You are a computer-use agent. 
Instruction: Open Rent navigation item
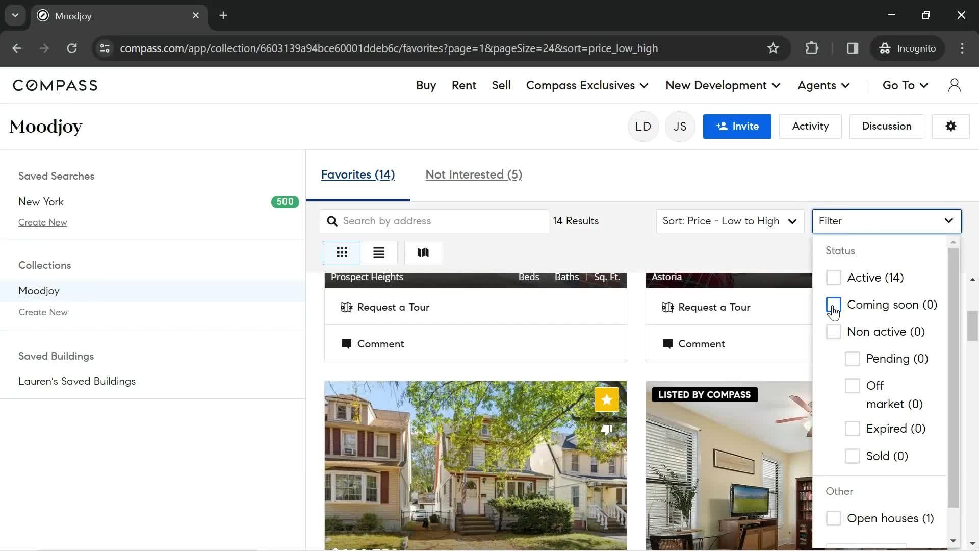[463, 85]
